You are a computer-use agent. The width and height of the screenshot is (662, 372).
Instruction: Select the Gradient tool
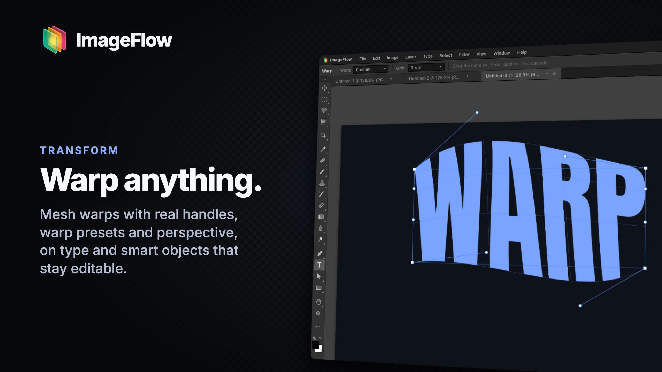[x=321, y=217]
